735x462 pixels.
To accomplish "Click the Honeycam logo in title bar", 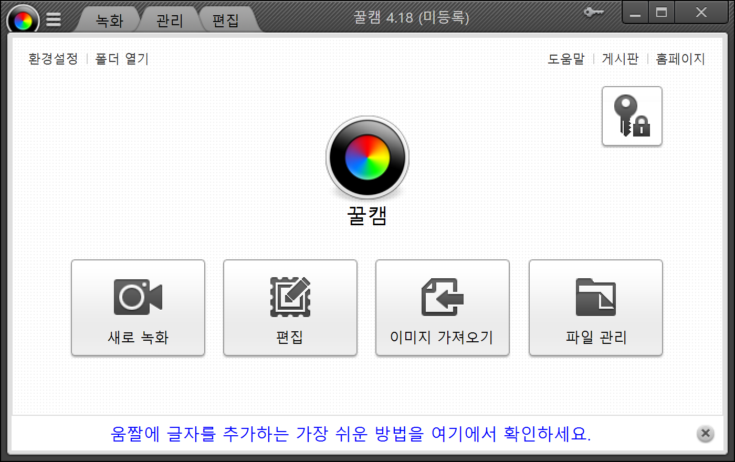I will pyautogui.click(x=23, y=20).
